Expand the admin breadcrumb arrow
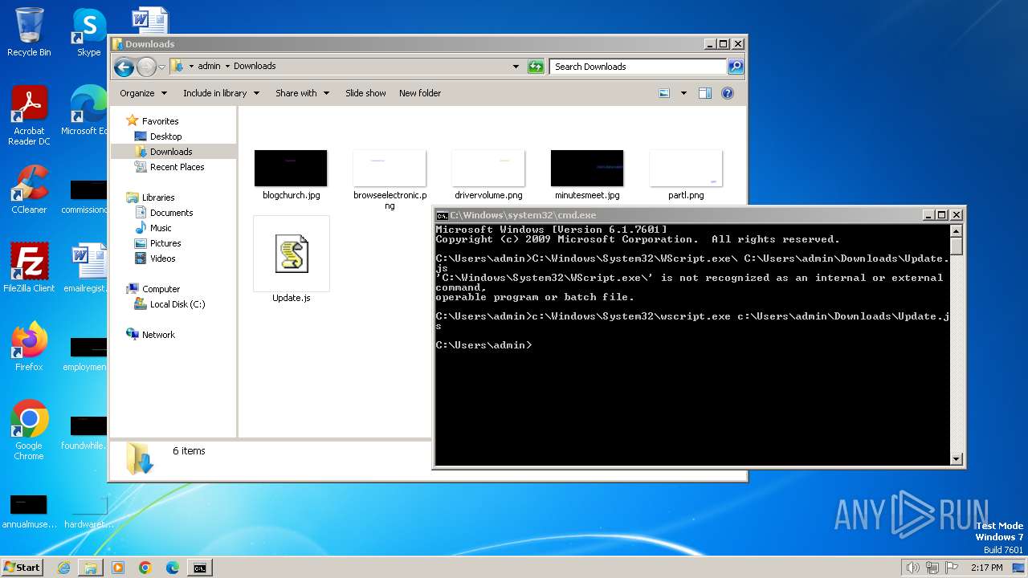 pos(227,66)
